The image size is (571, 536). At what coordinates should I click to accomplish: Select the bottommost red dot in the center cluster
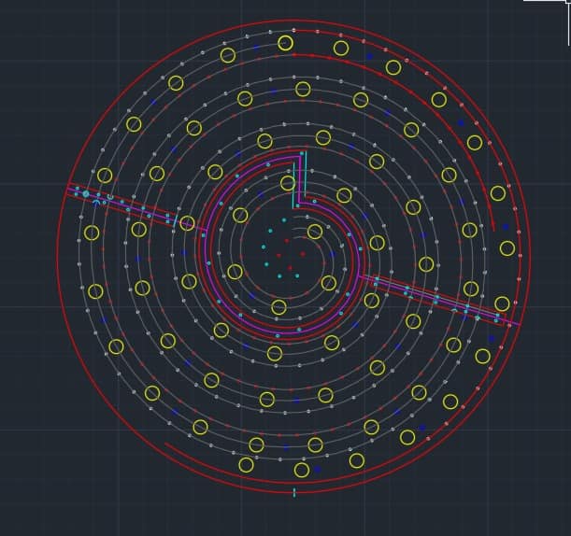coord(290,268)
